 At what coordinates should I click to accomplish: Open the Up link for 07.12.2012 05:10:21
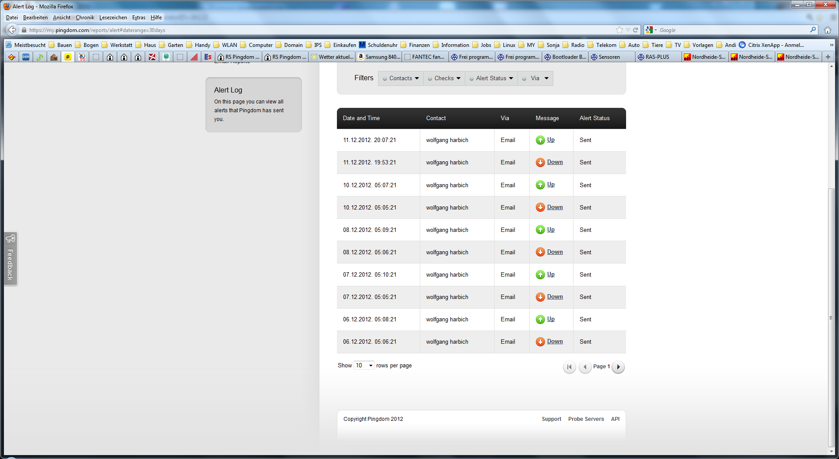(x=551, y=274)
